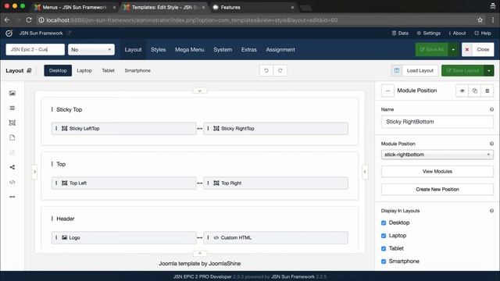Bookmark the page with star icon

pos(480,20)
